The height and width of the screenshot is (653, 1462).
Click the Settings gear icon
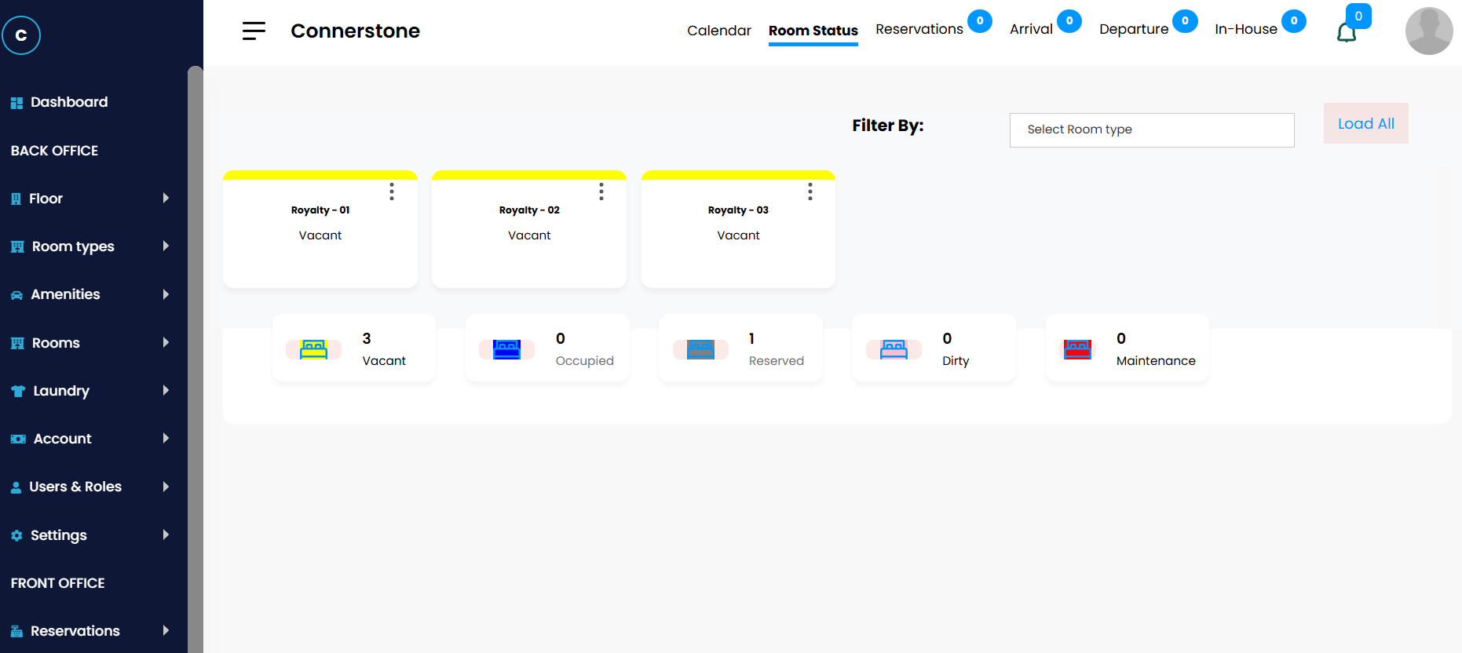click(16, 535)
